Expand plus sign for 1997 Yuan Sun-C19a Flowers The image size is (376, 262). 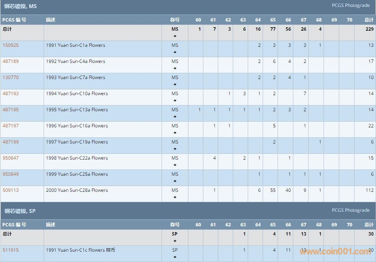click(175, 149)
